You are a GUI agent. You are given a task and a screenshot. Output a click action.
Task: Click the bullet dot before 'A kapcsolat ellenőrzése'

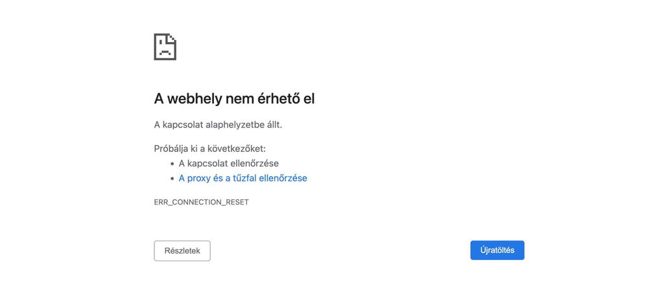[172, 164]
